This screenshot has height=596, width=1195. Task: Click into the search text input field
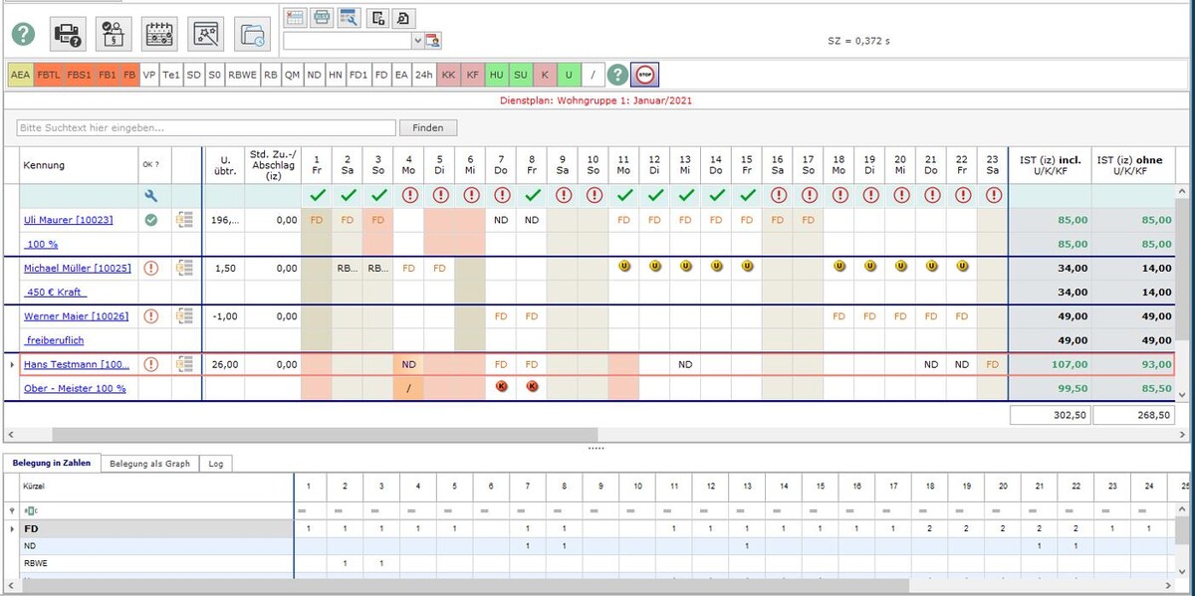click(x=205, y=128)
